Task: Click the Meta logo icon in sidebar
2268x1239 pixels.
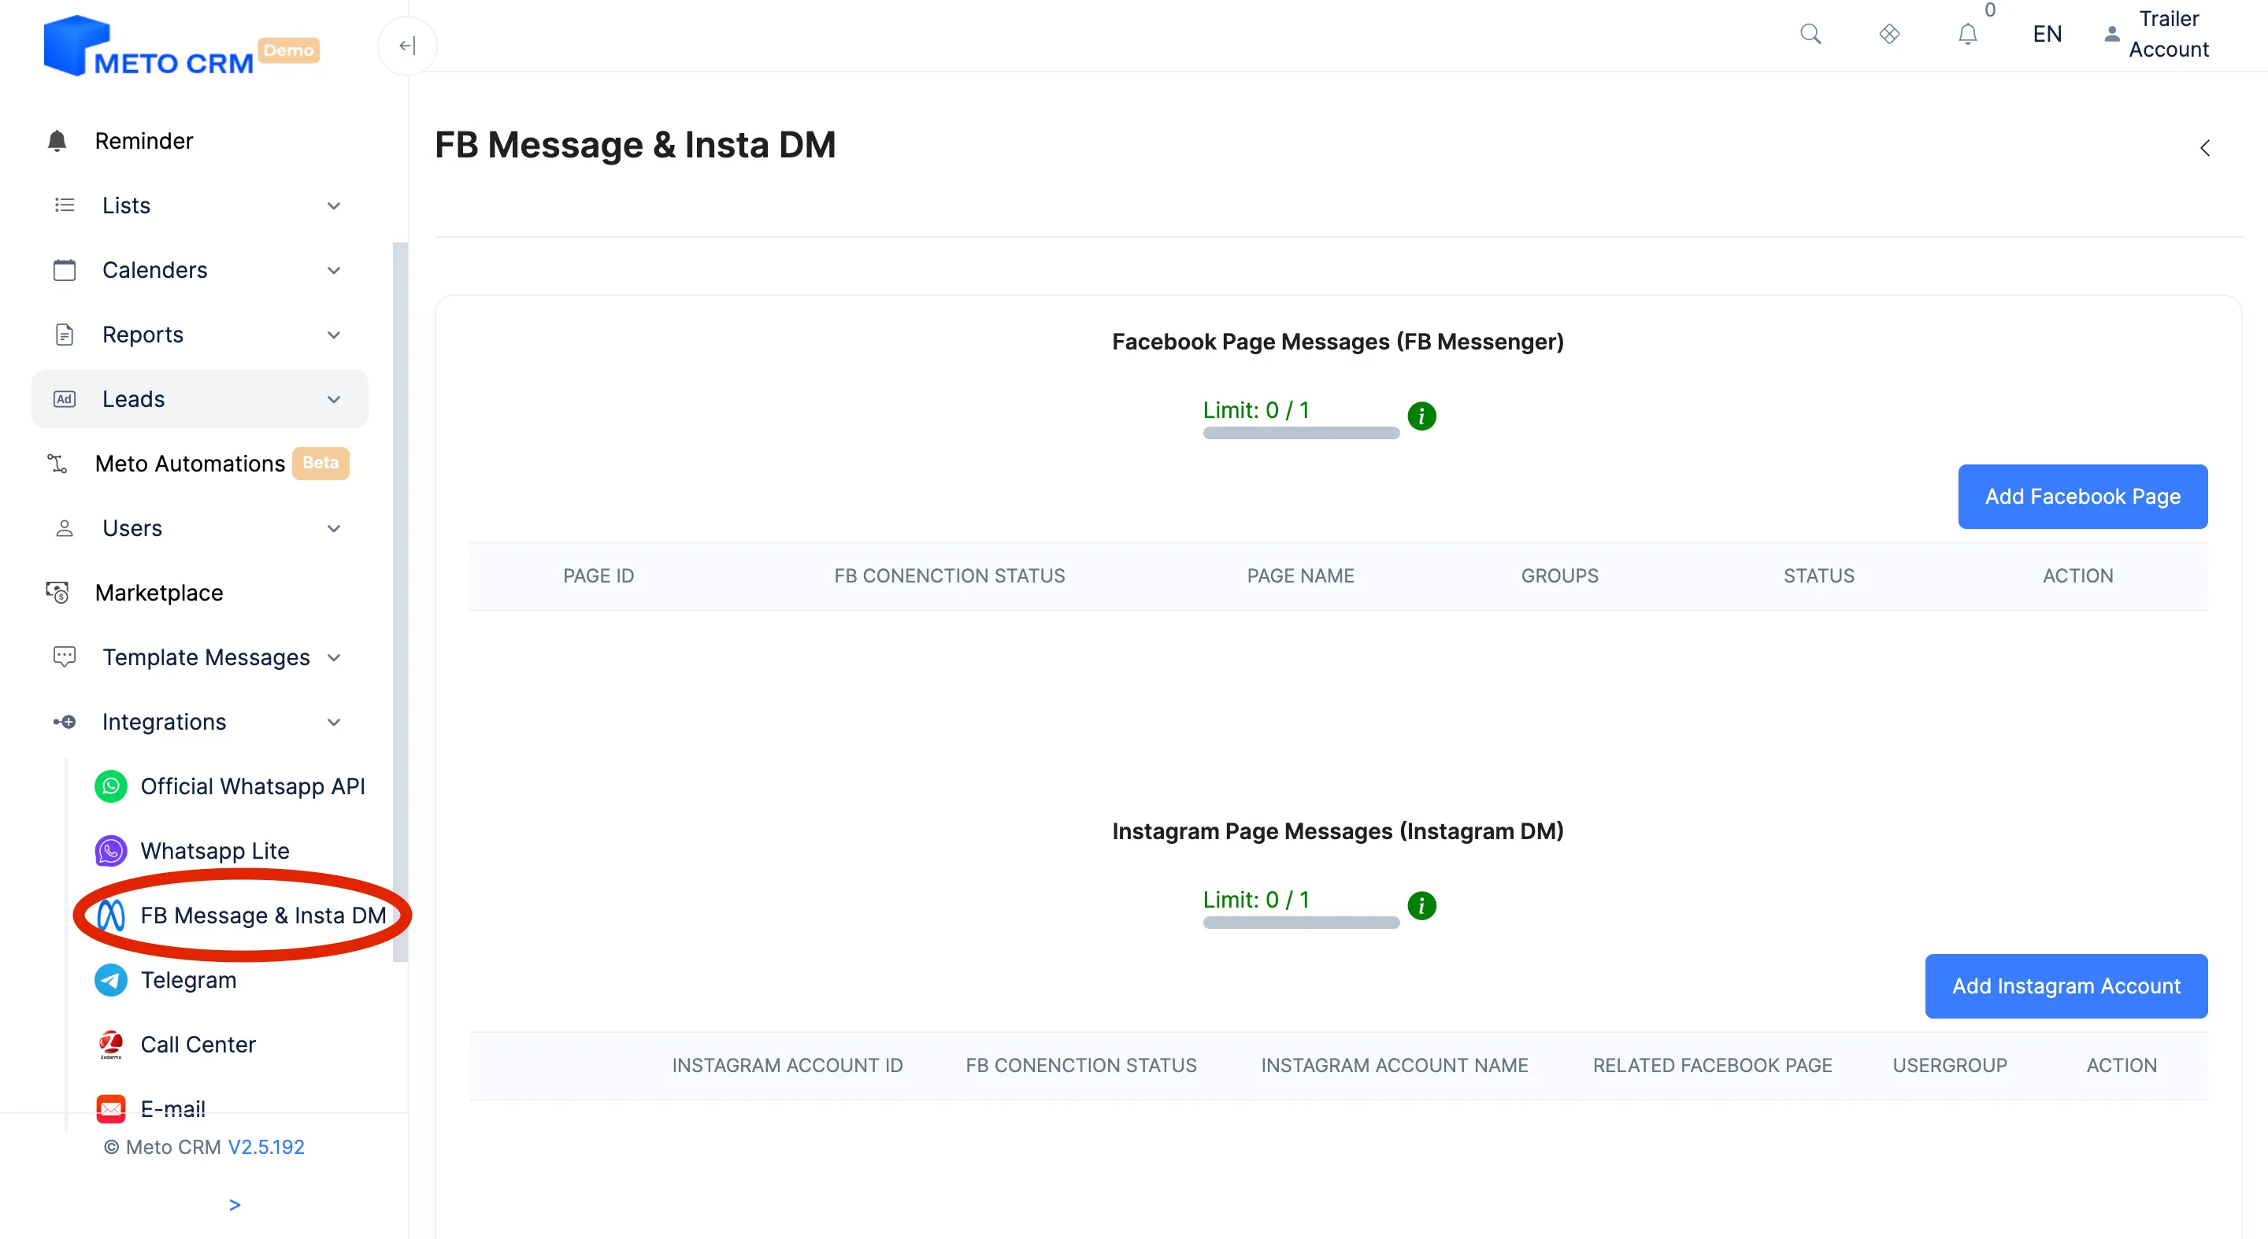Action: pyautogui.click(x=111, y=916)
